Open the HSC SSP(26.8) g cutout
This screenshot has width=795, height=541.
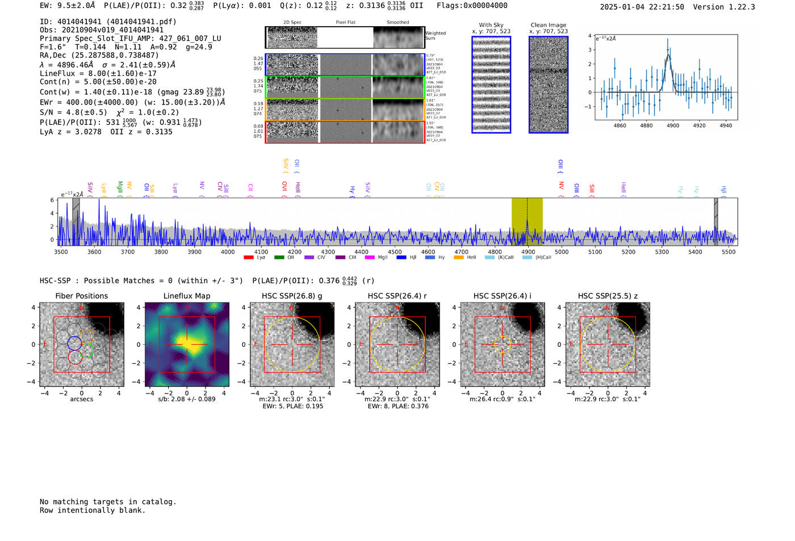292,345
